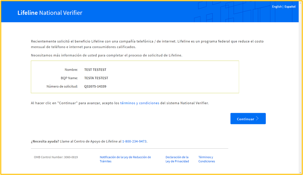303x175 pixels.
Task: Select the application number Q32075-14339
Action: click(95, 86)
